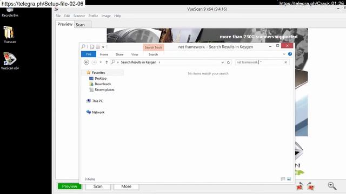
Task: Click green Preview button in VueScan
Action: (x=70, y=186)
